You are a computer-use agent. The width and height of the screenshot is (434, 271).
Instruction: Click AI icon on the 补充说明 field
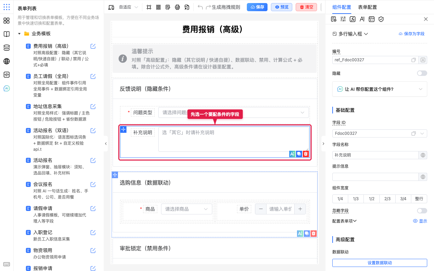292,154
